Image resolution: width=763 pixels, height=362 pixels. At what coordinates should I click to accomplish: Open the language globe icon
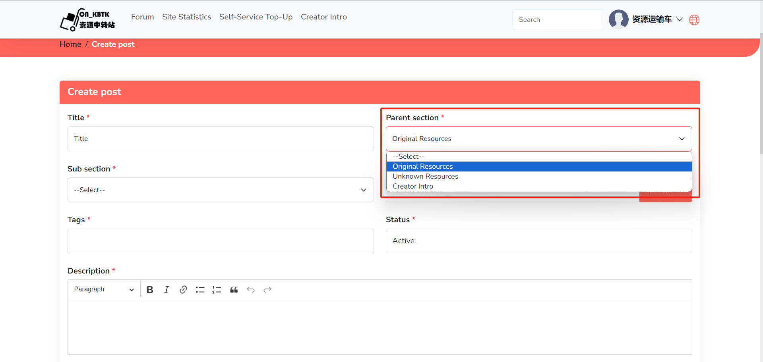pos(694,20)
